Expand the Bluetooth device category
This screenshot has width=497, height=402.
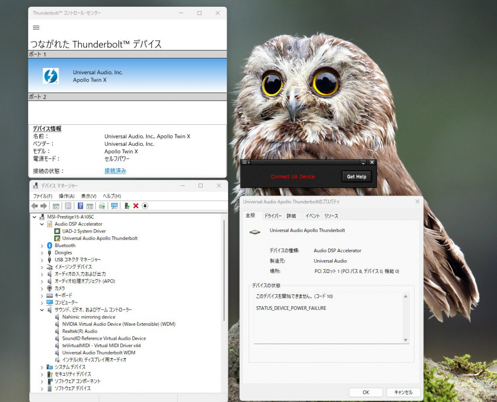point(42,246)
